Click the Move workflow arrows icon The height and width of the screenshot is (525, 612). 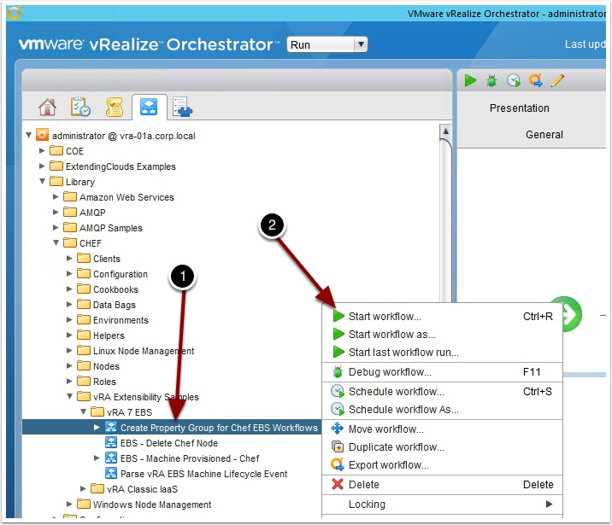coord(338,429)
